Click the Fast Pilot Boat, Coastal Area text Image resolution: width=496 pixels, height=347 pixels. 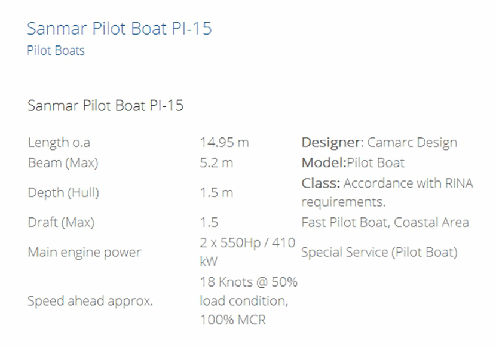point(385,222)
